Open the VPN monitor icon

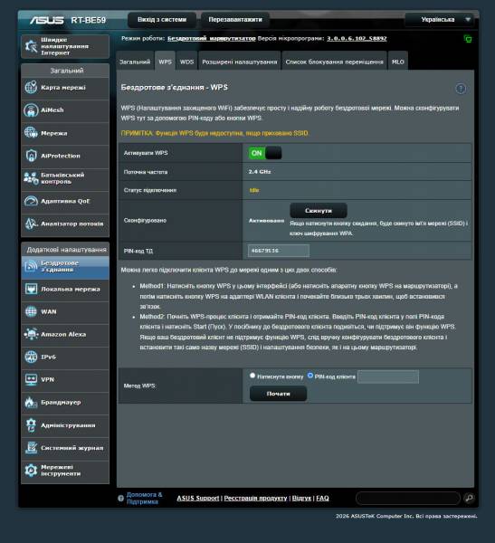pyautogui.click(x=31, y=379)
